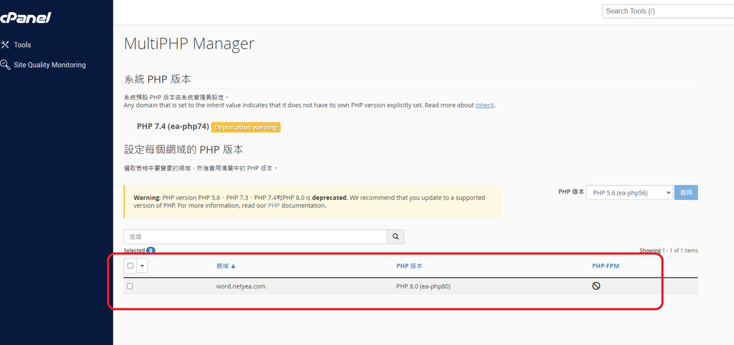Image resolution: width=734 pixels, height=345 pixels.
Task: Tick the word.netyea.com checkbox
Action: (x=130, y=286)
